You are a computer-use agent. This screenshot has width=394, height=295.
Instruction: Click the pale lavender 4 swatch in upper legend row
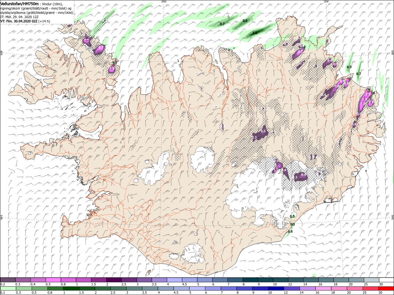[x=174, y=280]
